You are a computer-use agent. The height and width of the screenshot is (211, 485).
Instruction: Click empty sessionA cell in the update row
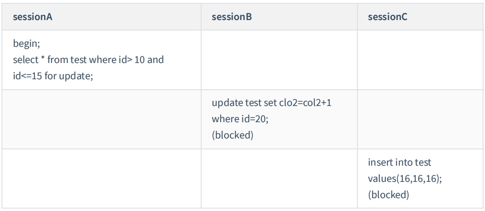(x=102, y=119)
